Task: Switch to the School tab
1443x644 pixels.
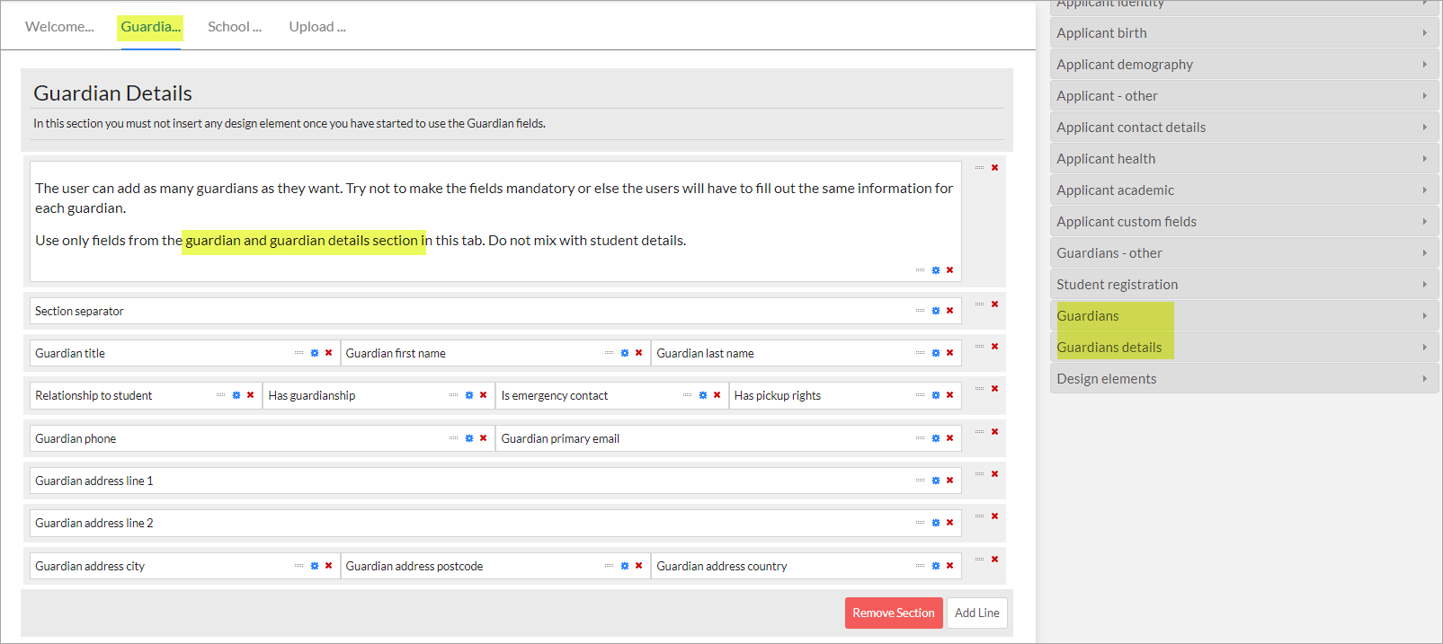Action: click(234, 27)
